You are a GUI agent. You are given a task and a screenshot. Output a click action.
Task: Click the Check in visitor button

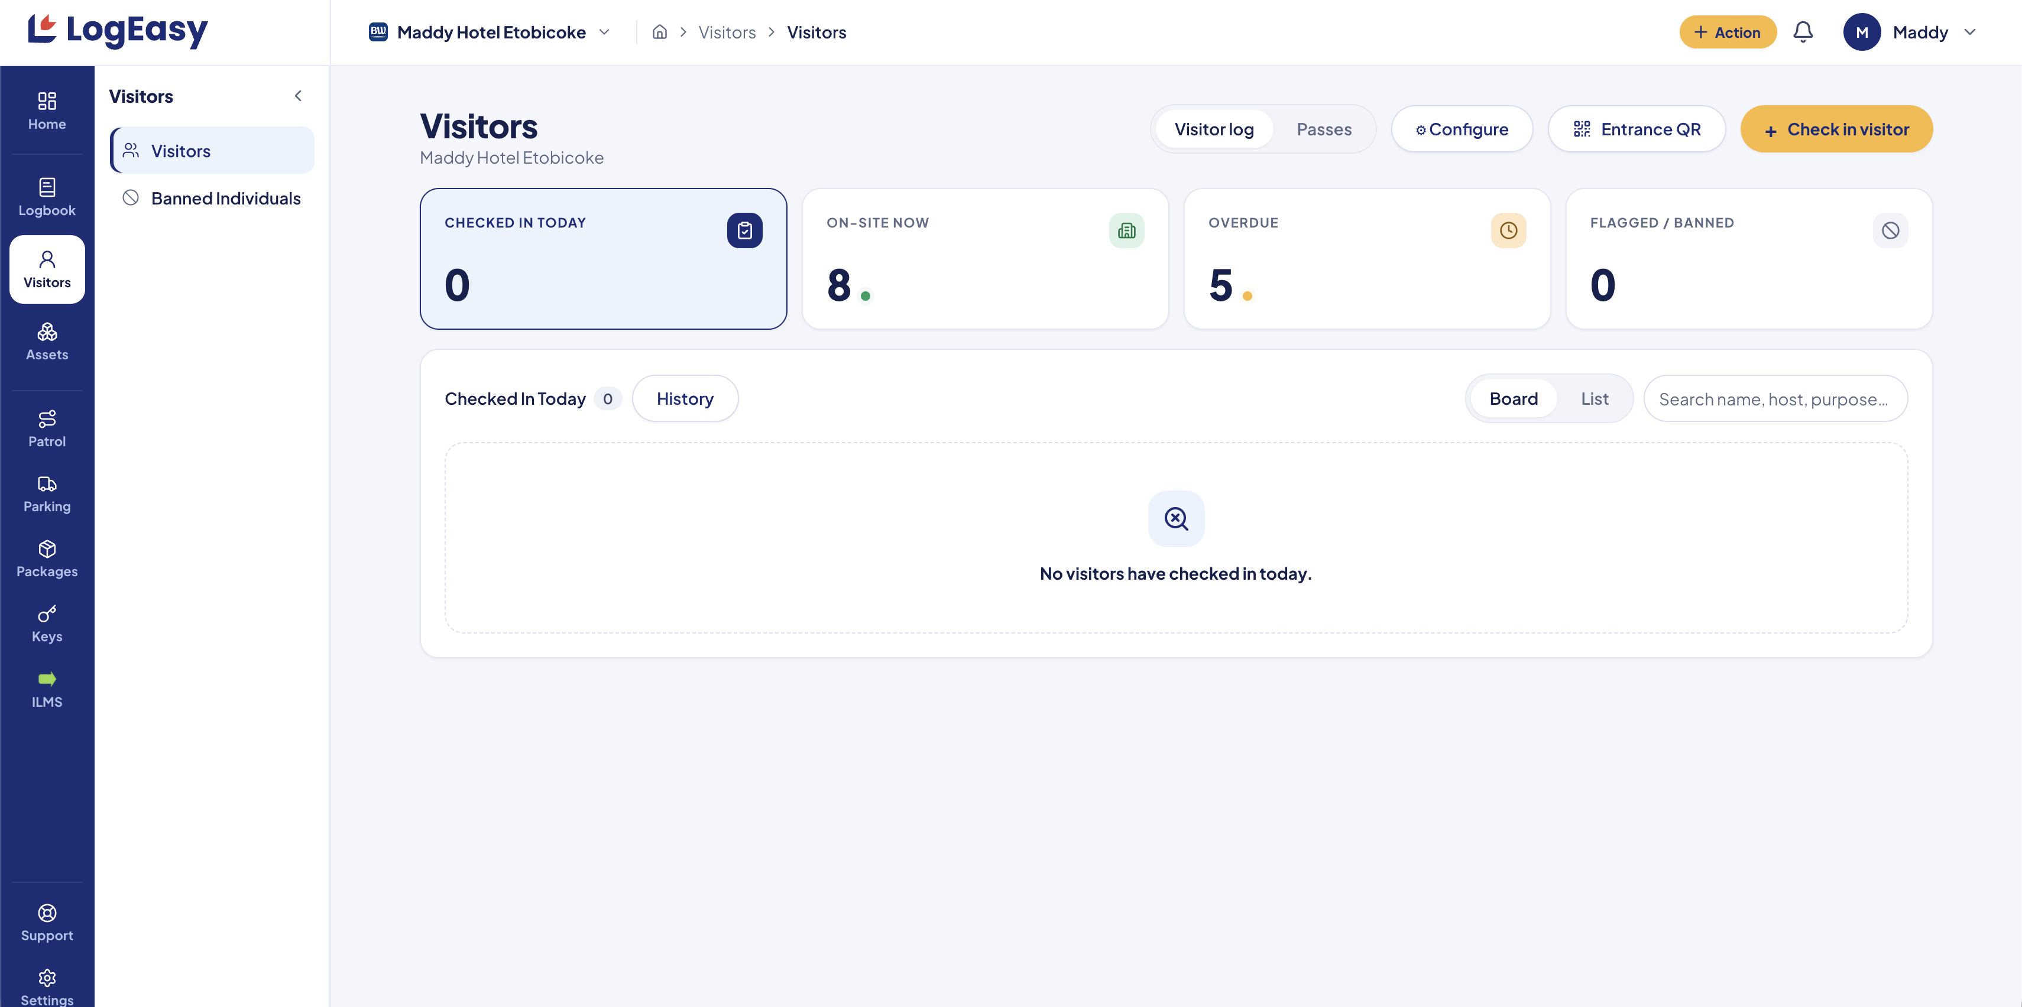(x=1836, y=129)
